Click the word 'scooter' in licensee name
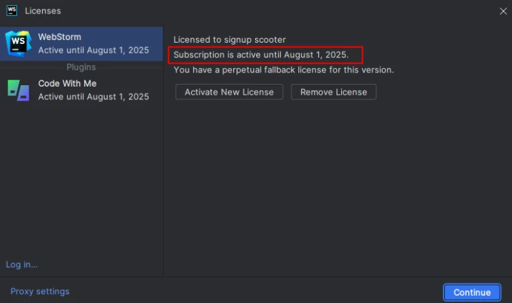 (270, 40)
